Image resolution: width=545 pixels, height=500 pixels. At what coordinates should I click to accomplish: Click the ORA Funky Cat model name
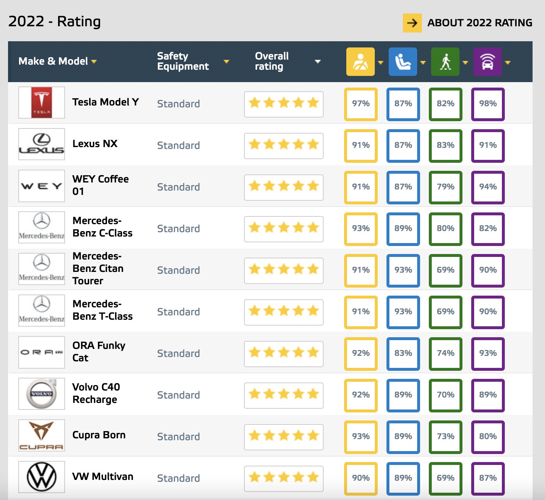tap(99, 351)
